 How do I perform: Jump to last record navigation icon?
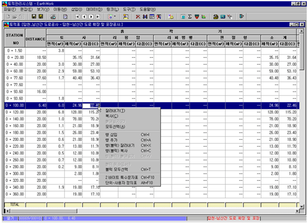[x=98, y=17]
